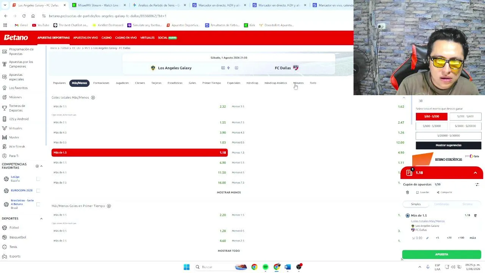Open Microsoft Word from the taskbar
Screen dimensions: 485x273
(288, 267)
